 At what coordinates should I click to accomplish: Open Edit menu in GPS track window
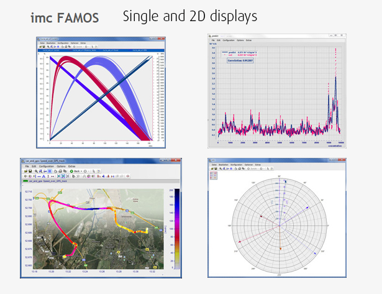click(34, 166)
